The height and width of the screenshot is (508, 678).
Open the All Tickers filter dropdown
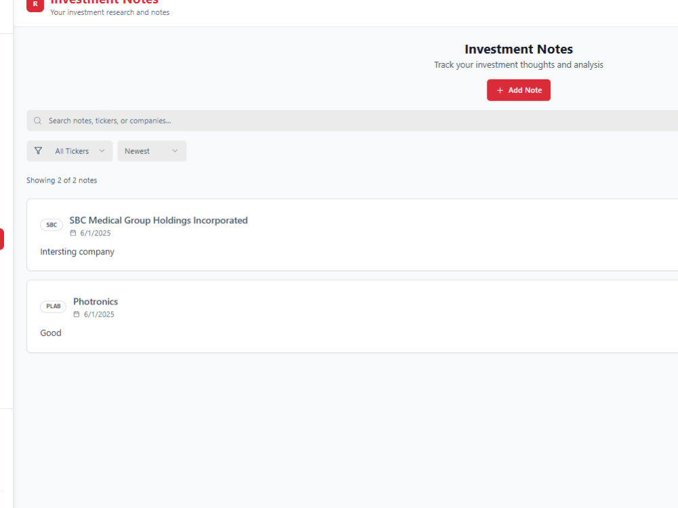point(70,151)
